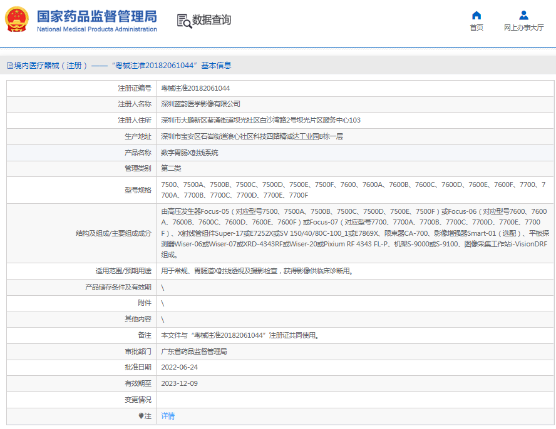Click the 备注 label

point(144,335)
